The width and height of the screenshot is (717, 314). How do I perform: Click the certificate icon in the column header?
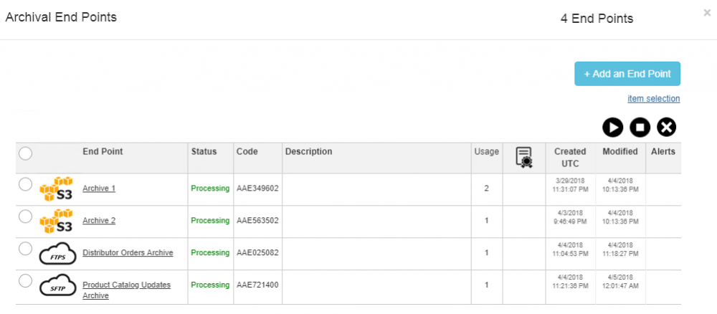click(523, 157)
